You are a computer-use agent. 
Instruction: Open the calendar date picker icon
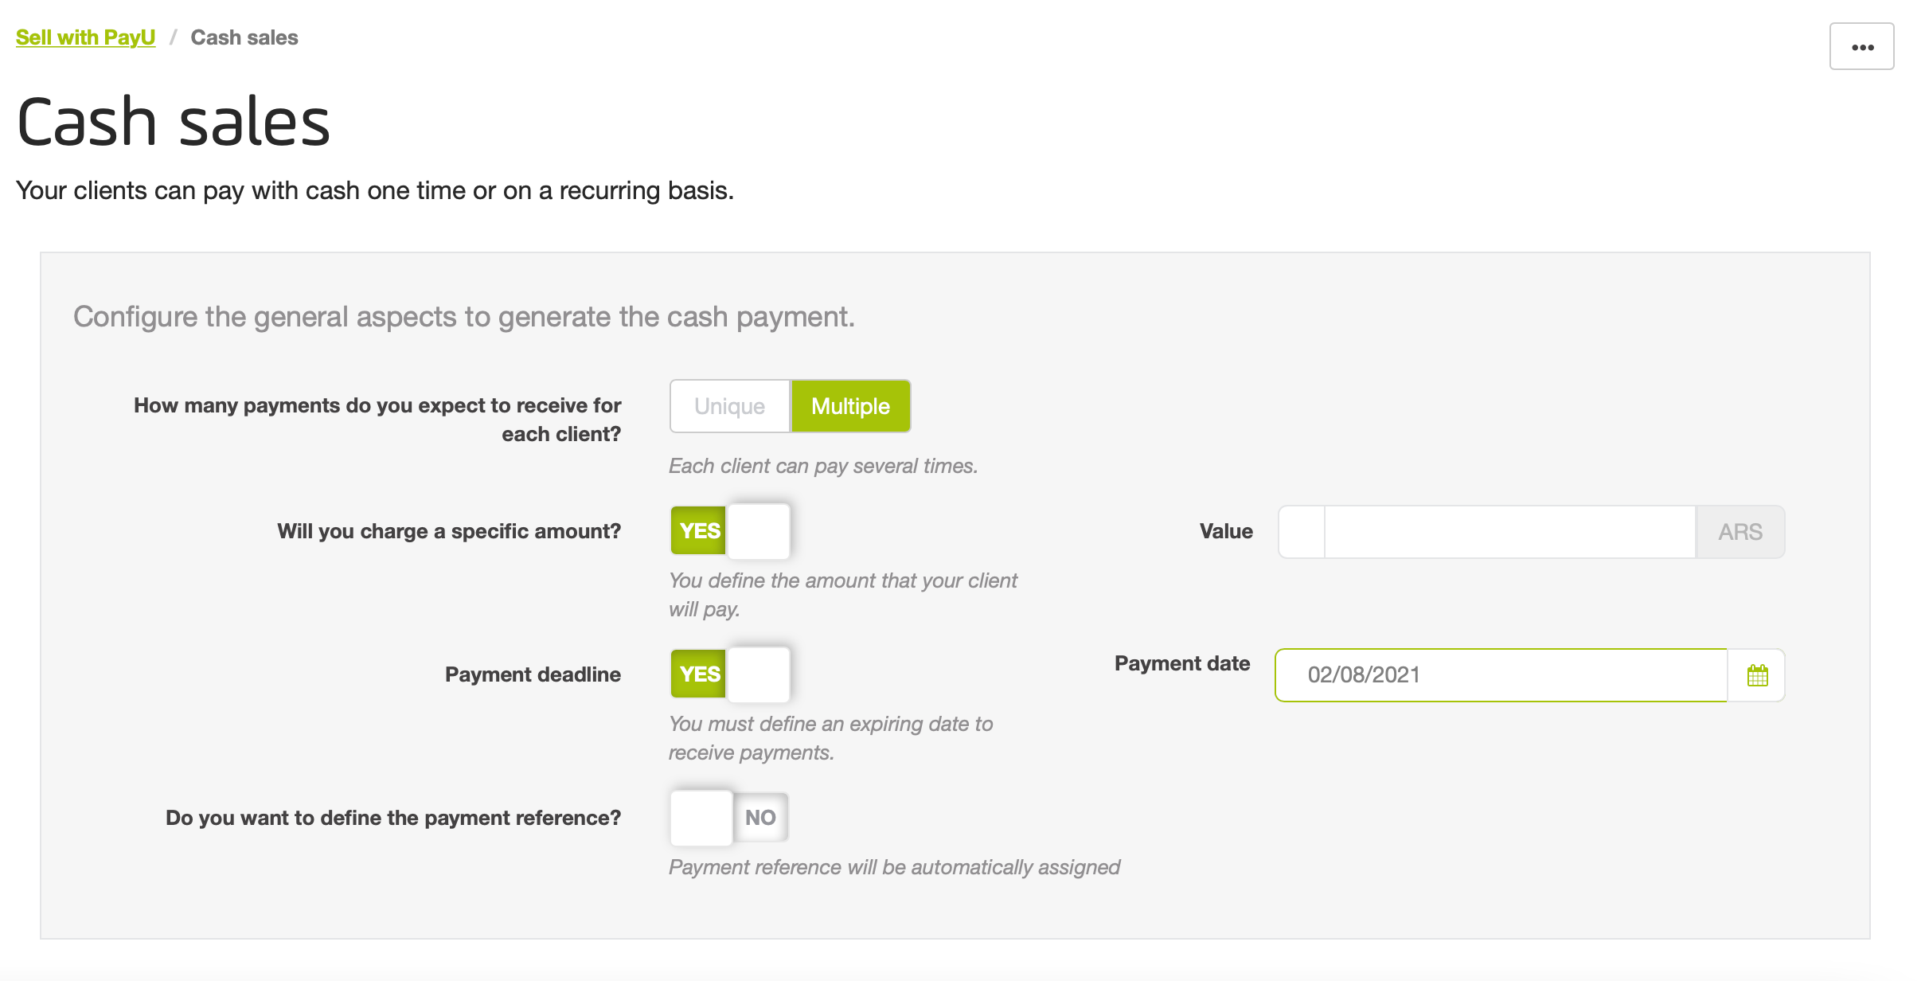(1756, 675)
